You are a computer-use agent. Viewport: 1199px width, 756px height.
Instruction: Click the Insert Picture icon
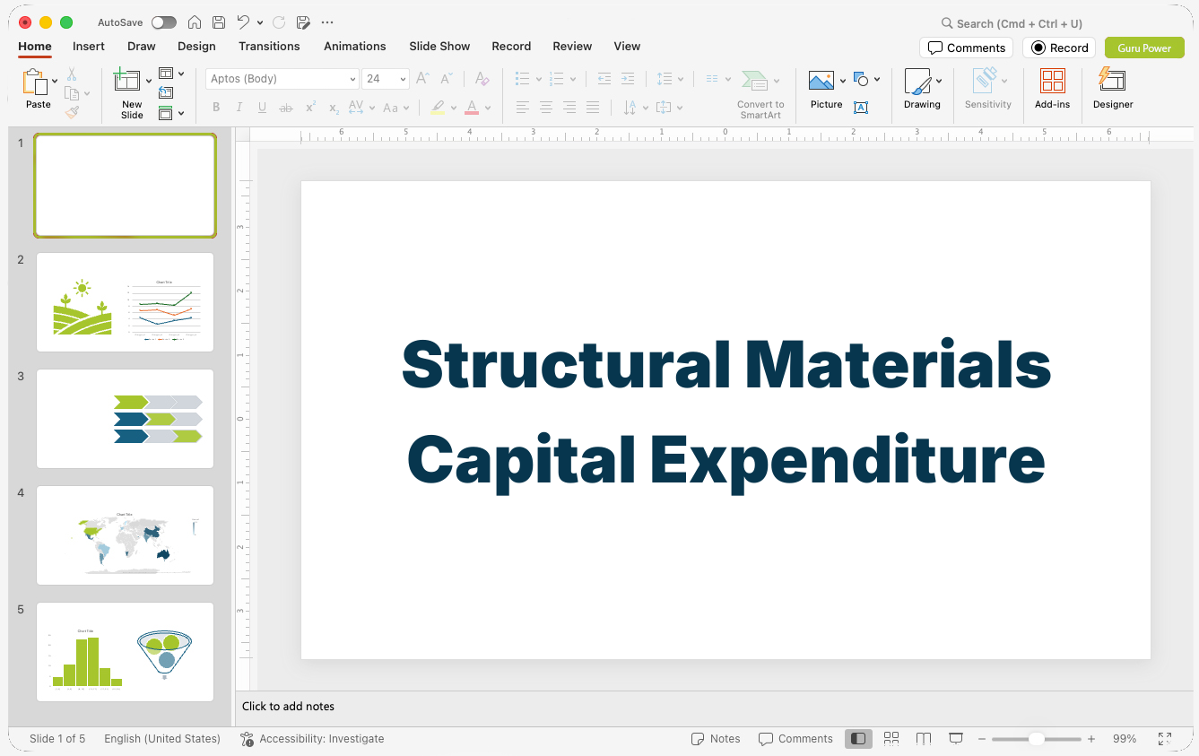(821, 81)
